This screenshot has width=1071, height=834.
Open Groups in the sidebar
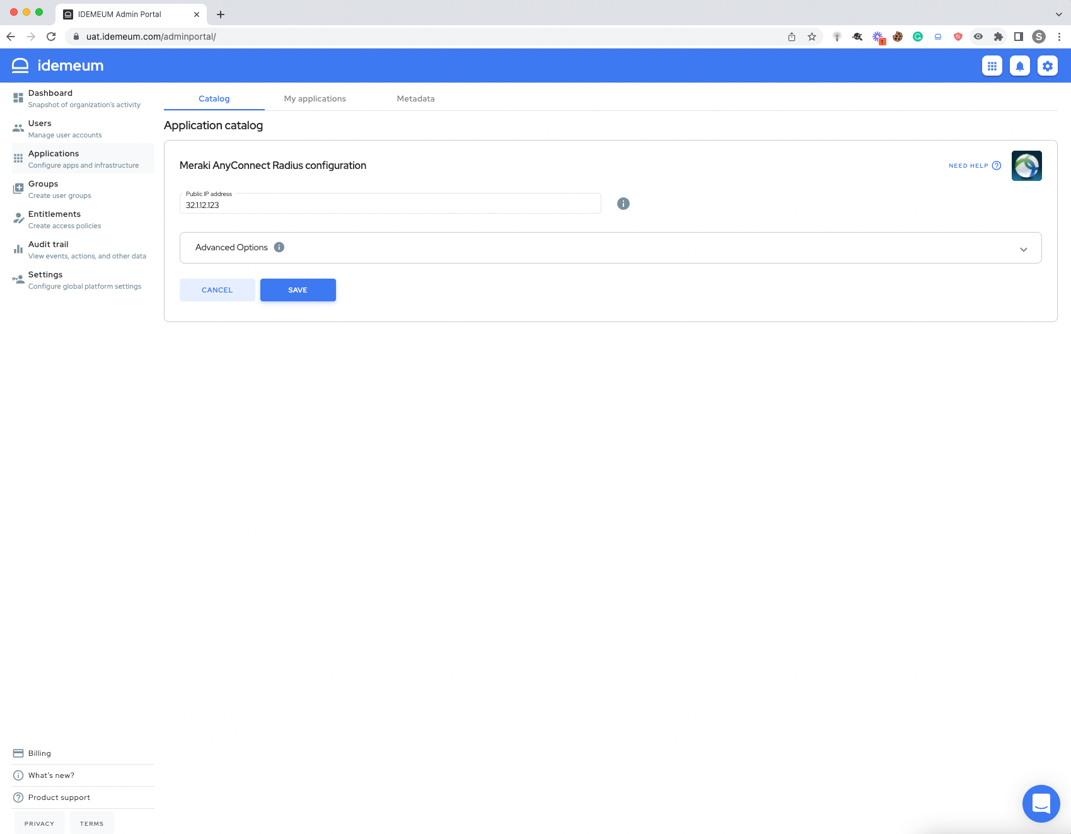83,189
